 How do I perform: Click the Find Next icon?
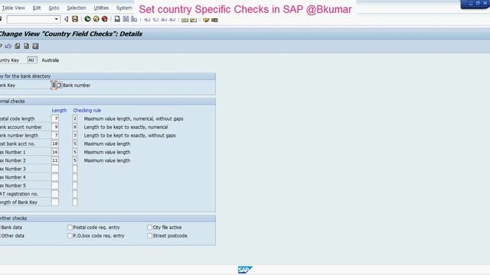coord(134,19)
